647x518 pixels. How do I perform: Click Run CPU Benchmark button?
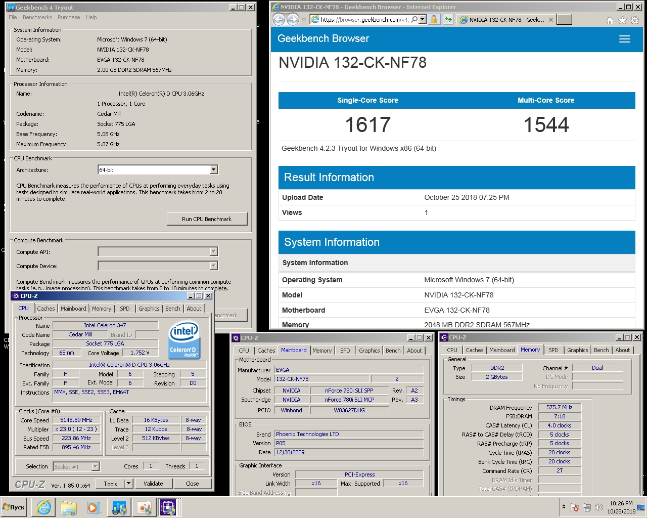click(207, 219)
